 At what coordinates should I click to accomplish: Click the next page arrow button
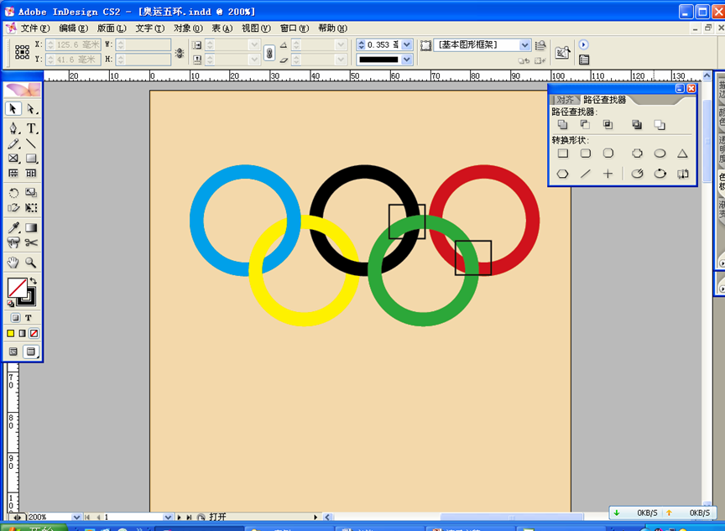[x=179, y=518]
